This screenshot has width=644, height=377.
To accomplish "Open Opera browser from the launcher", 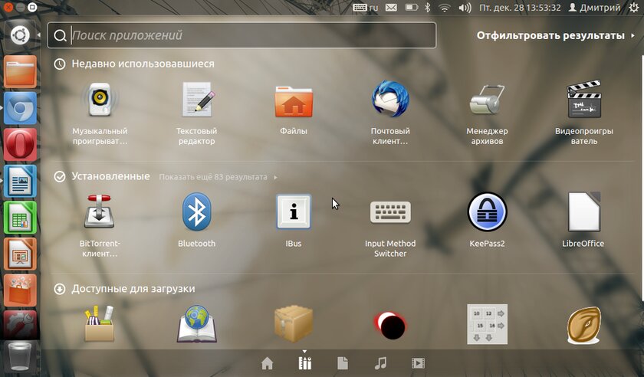I will [x=19, y=144].
